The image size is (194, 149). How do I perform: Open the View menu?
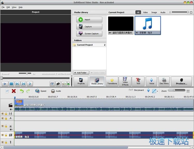point(14,7)
